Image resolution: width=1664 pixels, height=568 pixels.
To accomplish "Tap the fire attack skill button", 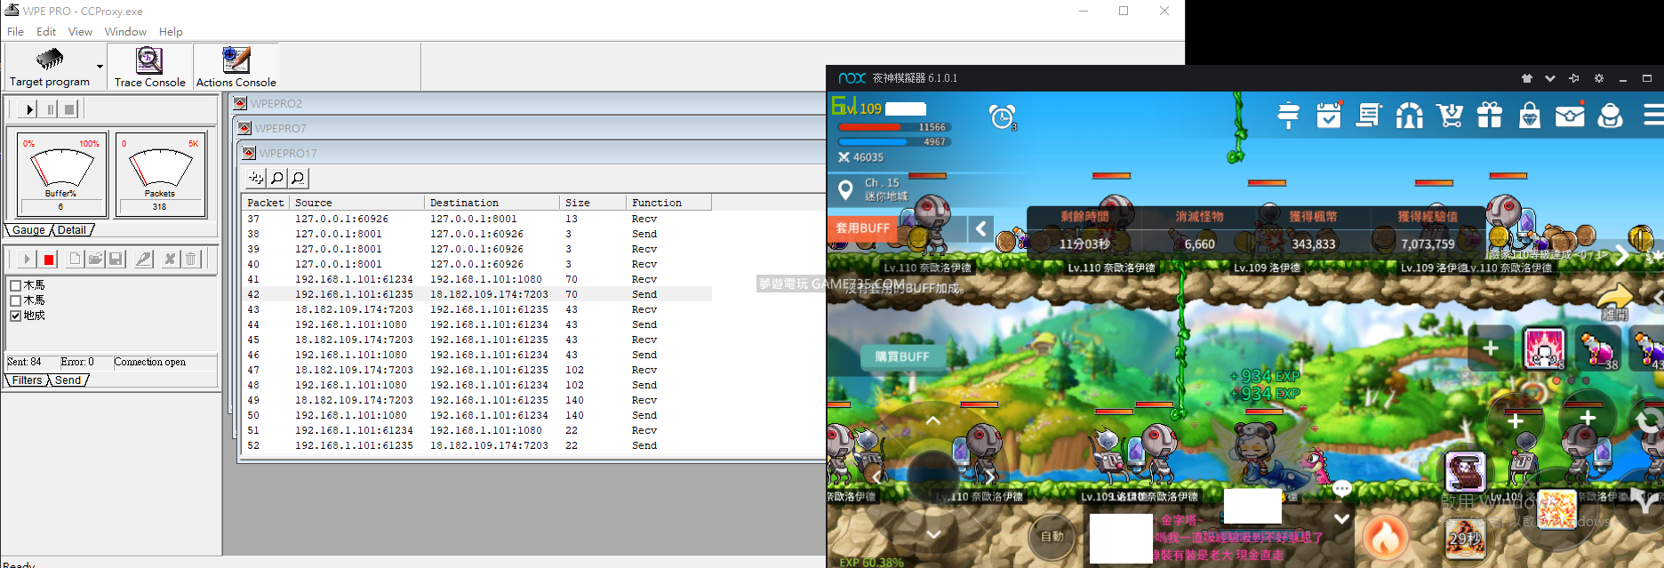I will [1386, 537].
